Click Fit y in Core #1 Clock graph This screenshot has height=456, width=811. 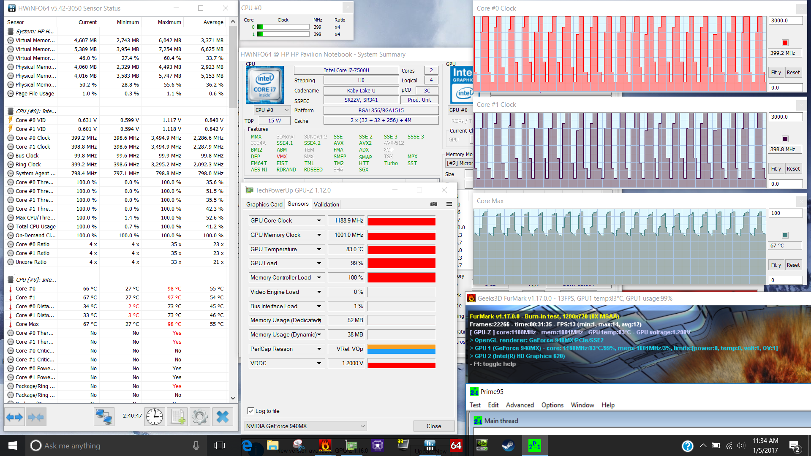pyautogui.click(x=776, y=168)
